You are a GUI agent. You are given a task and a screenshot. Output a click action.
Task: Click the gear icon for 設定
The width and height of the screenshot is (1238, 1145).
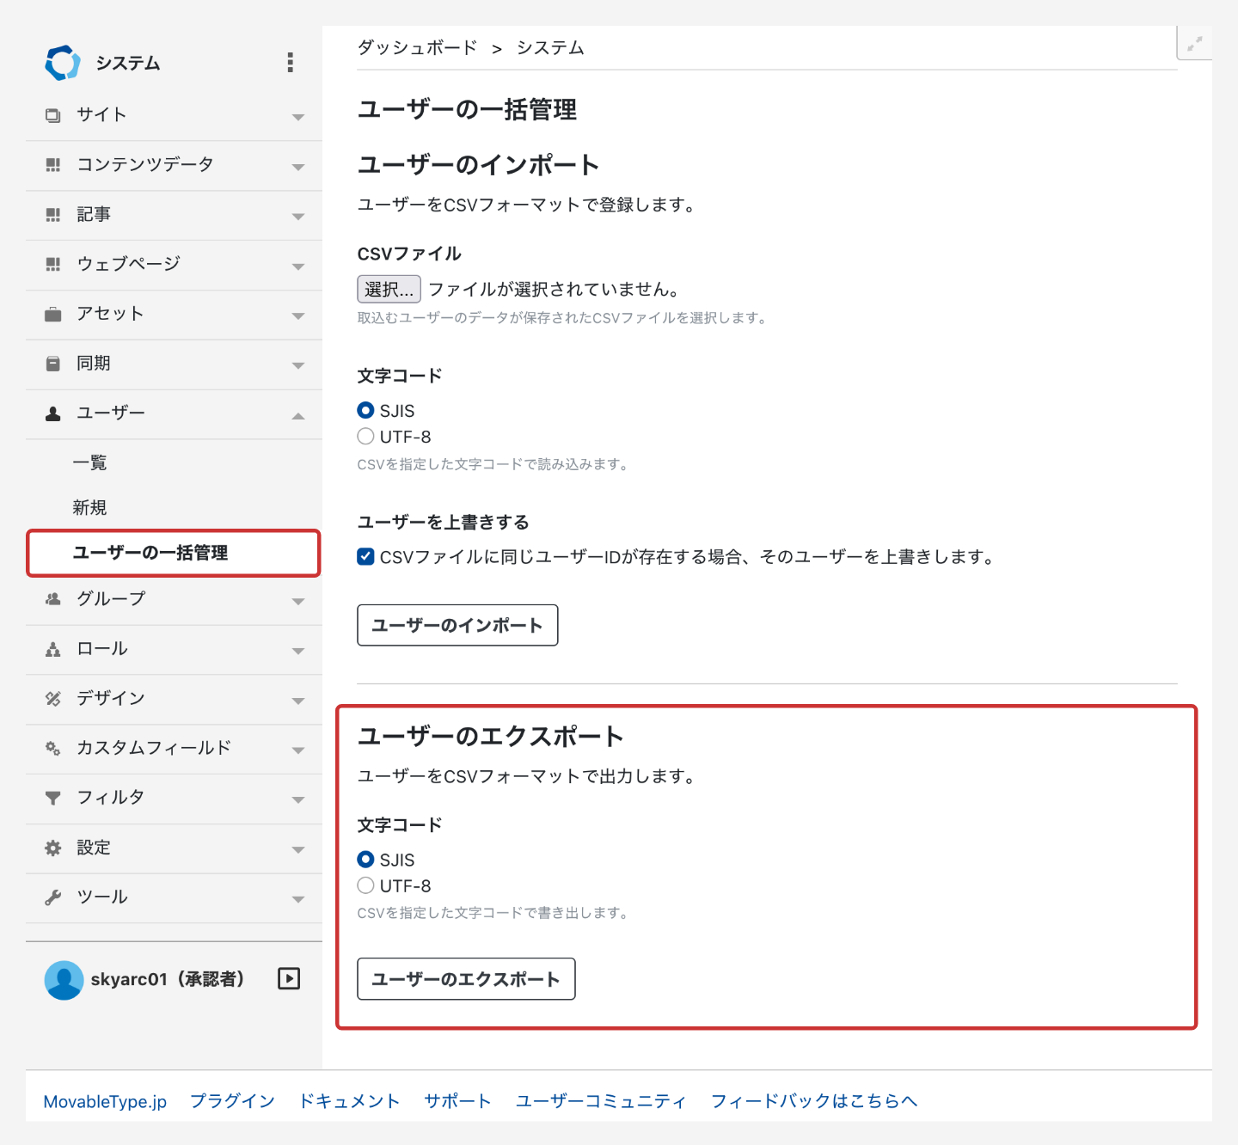point(53,848)
